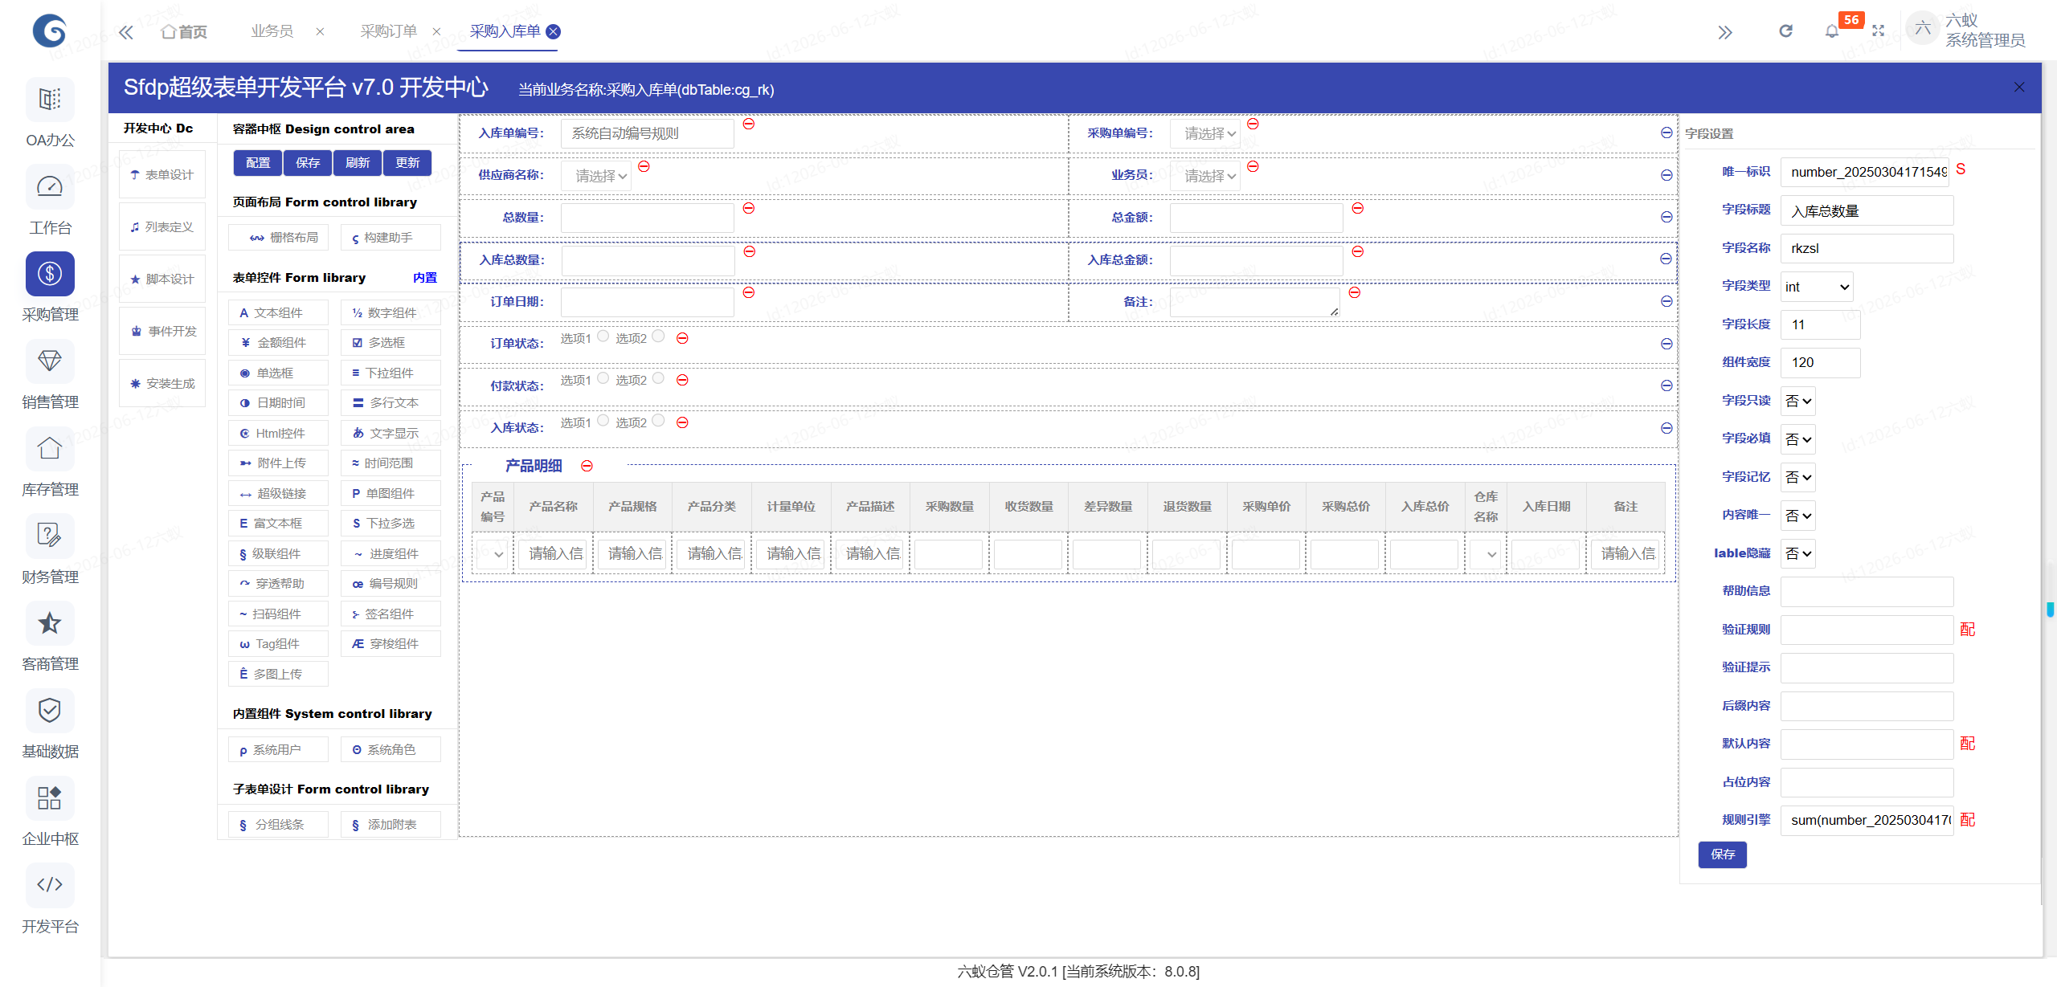Viewport: 2057px width, 987px height.
Task: Expand the 供应商名称 请选择 dropdown
Action: pos(600,176)
